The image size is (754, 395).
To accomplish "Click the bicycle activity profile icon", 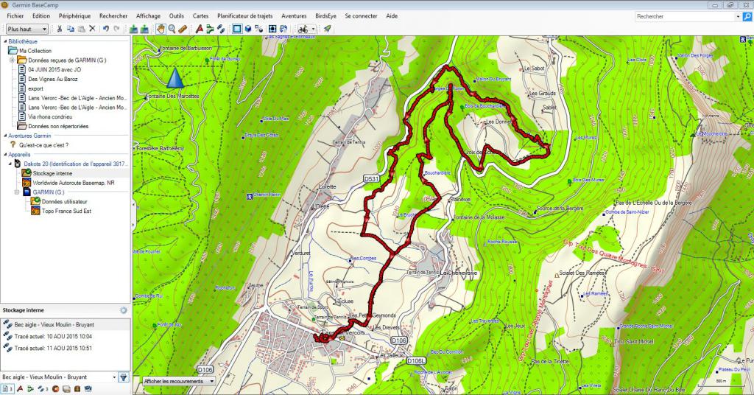I will (x=303, y=29).
